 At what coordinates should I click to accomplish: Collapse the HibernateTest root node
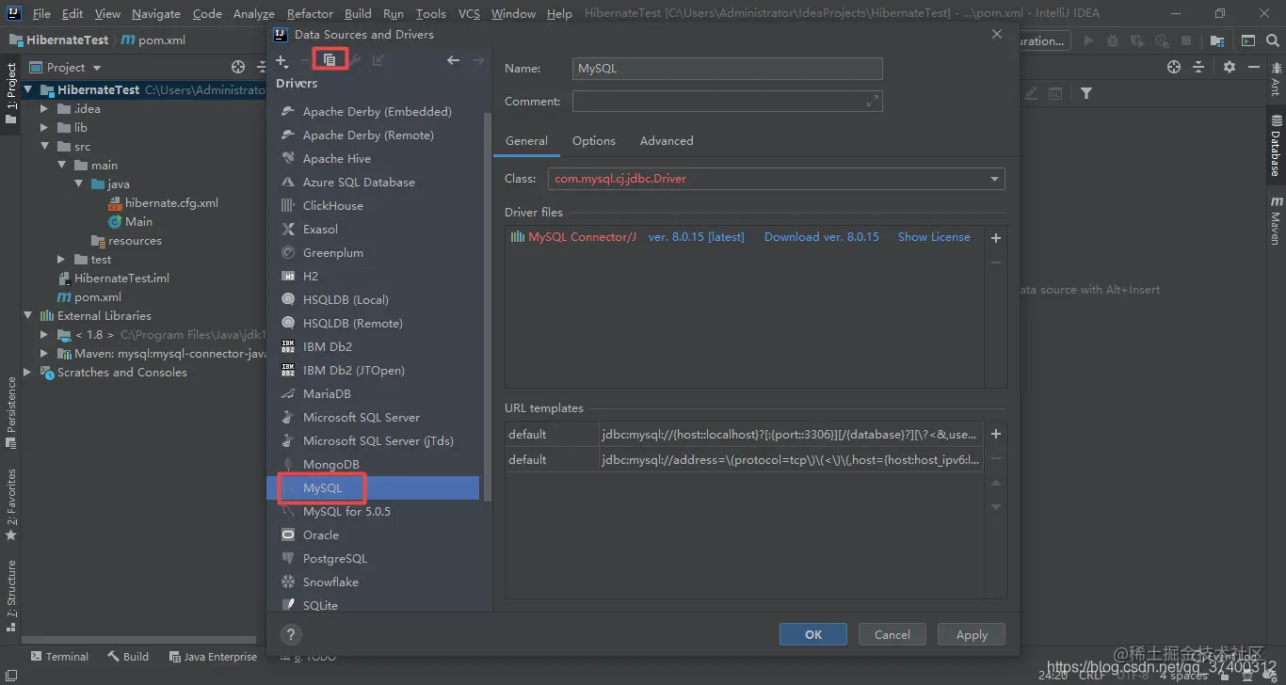[x=28, y=90]
